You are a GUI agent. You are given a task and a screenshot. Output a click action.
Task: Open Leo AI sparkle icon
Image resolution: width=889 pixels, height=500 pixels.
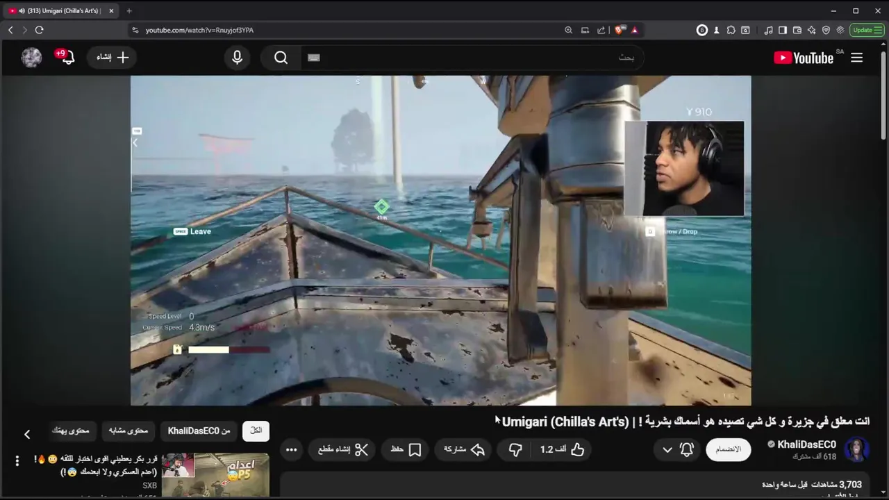811,30
